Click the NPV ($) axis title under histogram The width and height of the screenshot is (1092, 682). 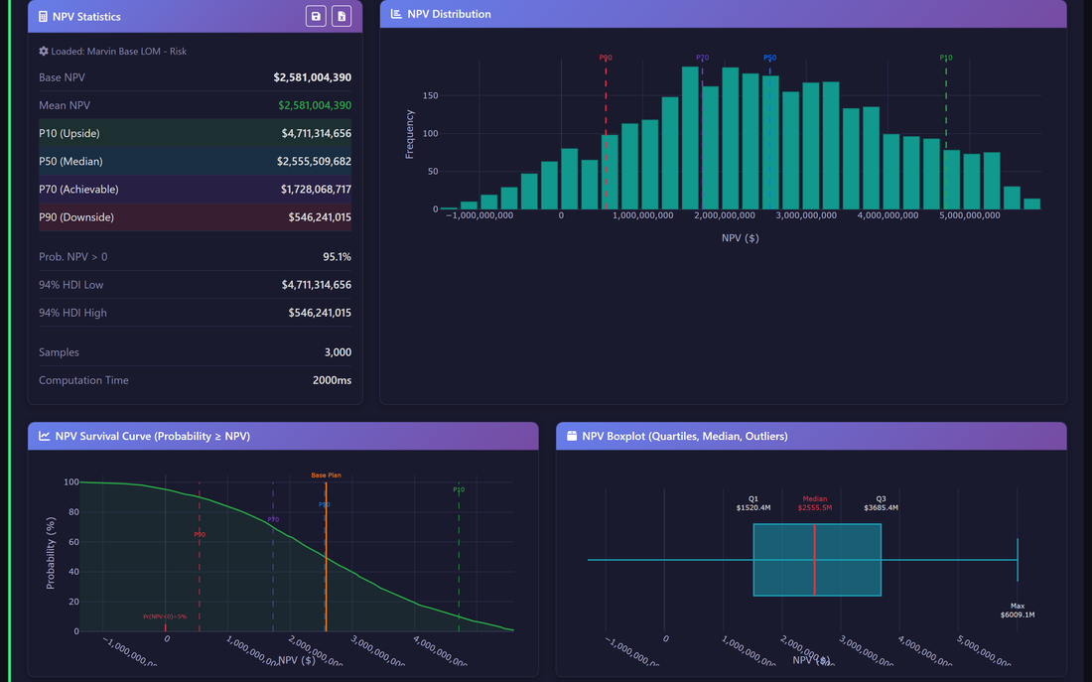pos(741,237)
